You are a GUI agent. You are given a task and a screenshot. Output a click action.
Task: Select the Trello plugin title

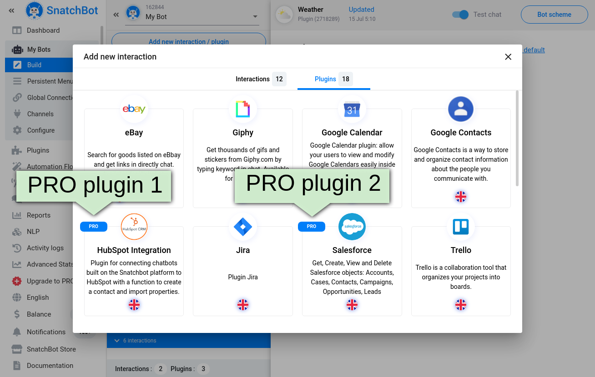461,250
